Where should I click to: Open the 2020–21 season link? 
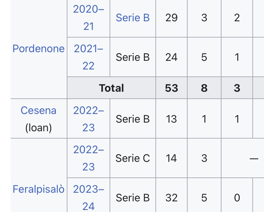[89, 18]
